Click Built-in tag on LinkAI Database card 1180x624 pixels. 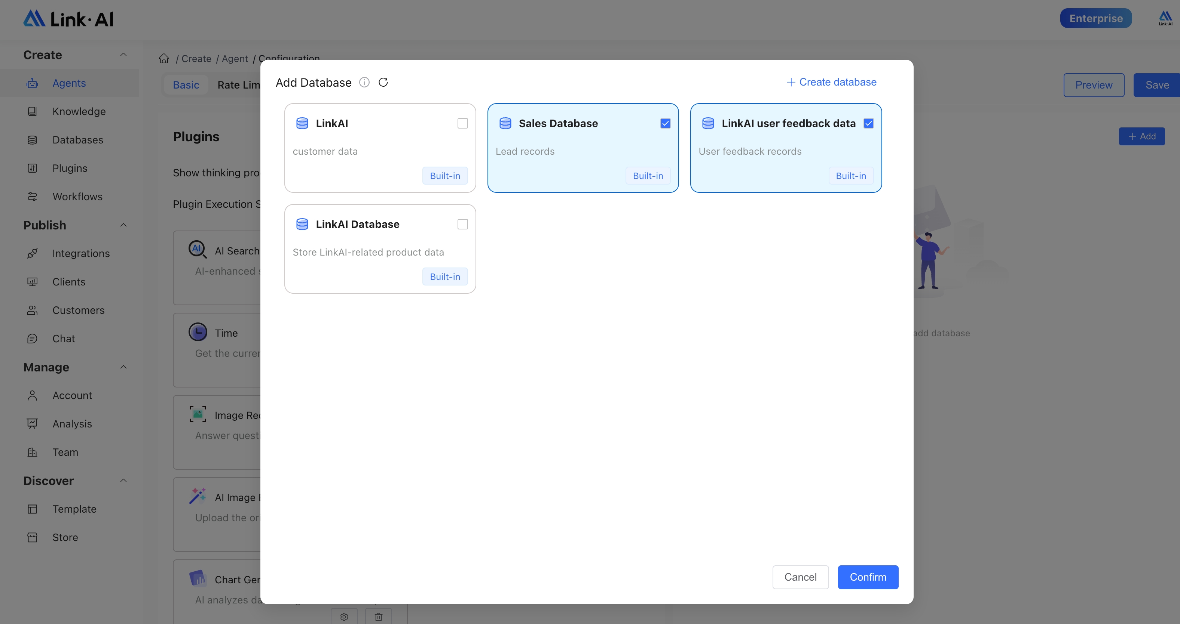point(445,277)
